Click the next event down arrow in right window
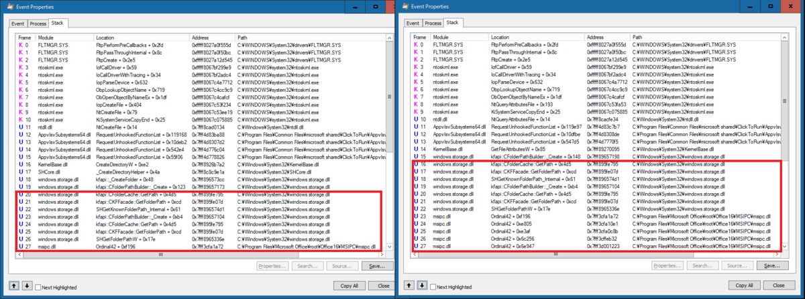Viewport: 805px width, 299px height. coord(421,285)
